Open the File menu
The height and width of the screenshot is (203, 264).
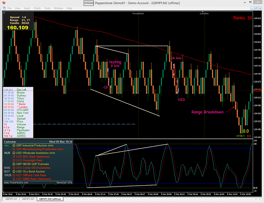[9, 8]
